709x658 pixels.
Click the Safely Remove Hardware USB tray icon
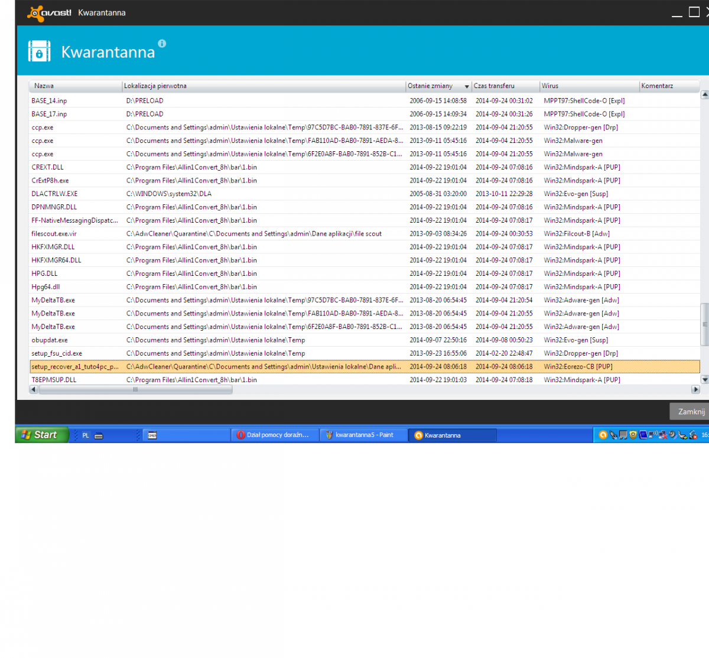[682, 435]
